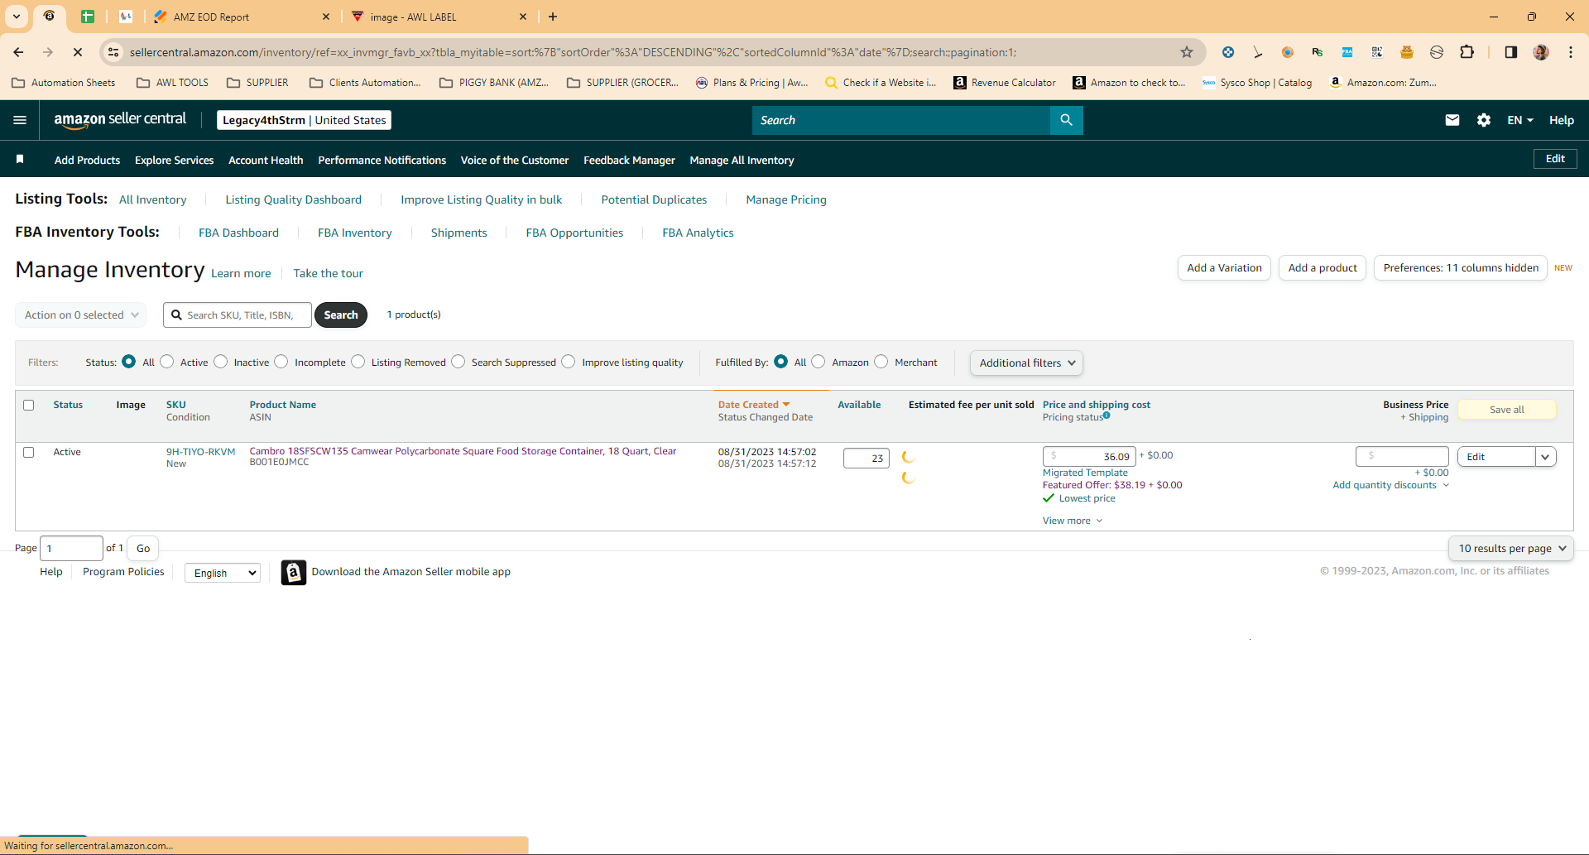Viewport: 1589px width, 855px height.
Task: Edit the Available quantity field showing 23
Action: click(866, 458)
